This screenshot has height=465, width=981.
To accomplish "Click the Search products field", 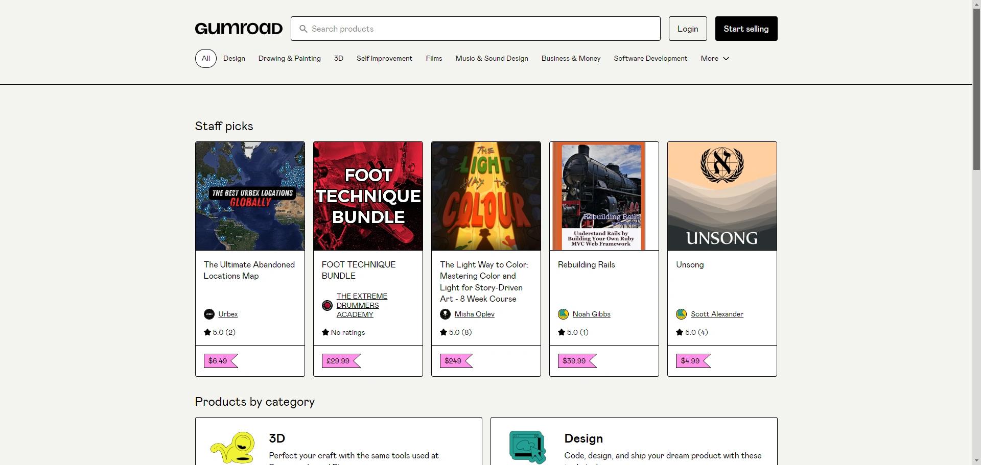I will (x=476, y=29).
